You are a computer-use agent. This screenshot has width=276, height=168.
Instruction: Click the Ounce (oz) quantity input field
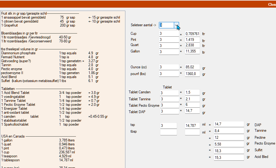[x=169, y=67]
